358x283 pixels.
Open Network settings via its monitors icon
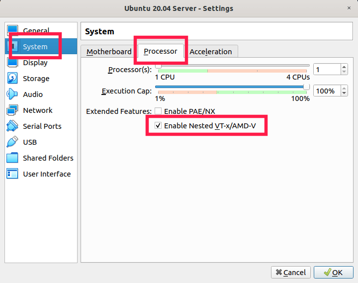pyautogui.click(x=12, y=110)
